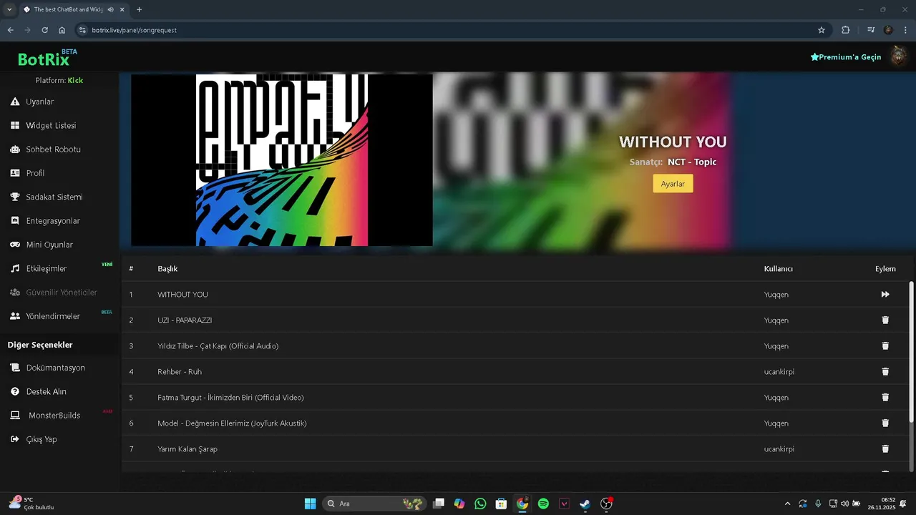Image resolution: width=916 pixels, height=515 pixels.
Task: Open the user avatar in the header
Action: [x=898, y=57]
